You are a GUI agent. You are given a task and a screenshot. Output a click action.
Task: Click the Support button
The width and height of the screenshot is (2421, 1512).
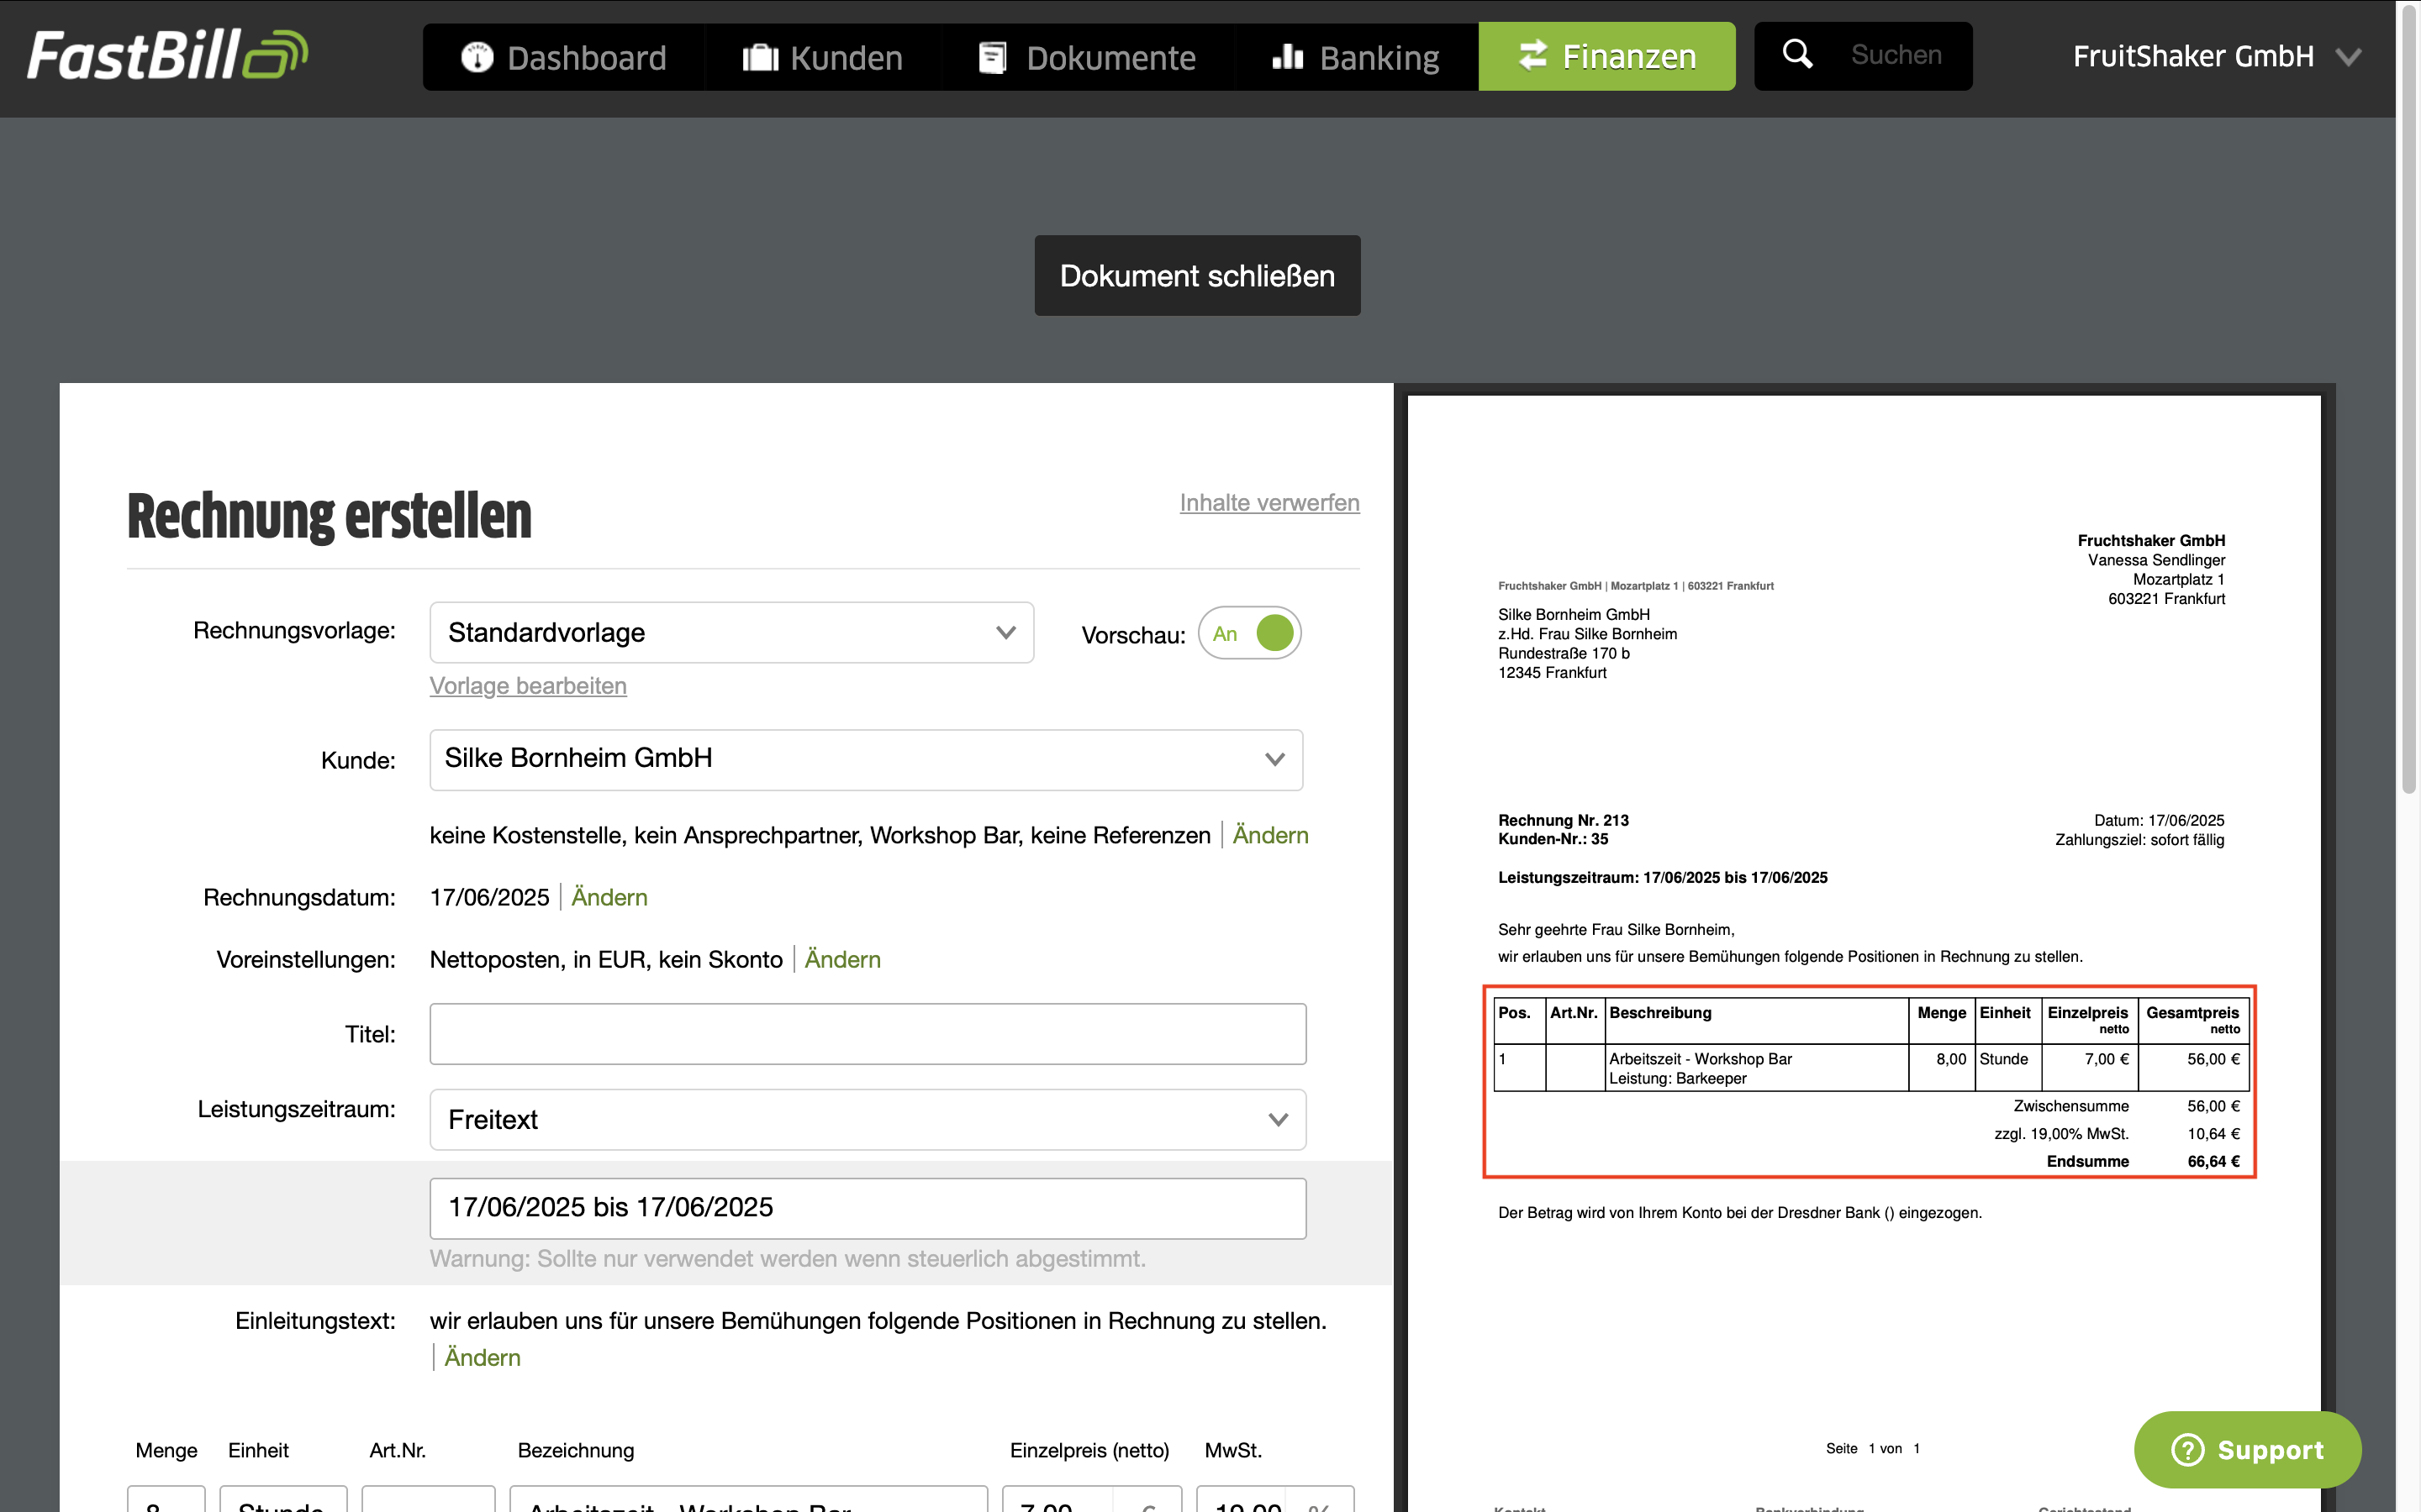click(x=2247, y=1449)
